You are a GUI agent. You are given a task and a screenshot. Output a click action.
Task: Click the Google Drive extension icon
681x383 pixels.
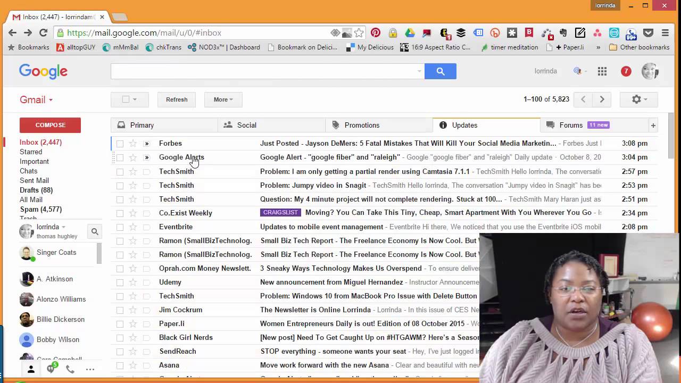tap(410, 33)
